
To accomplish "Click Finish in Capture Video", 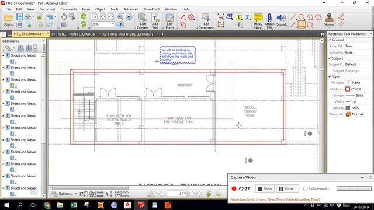I will (x=265, y=189).
